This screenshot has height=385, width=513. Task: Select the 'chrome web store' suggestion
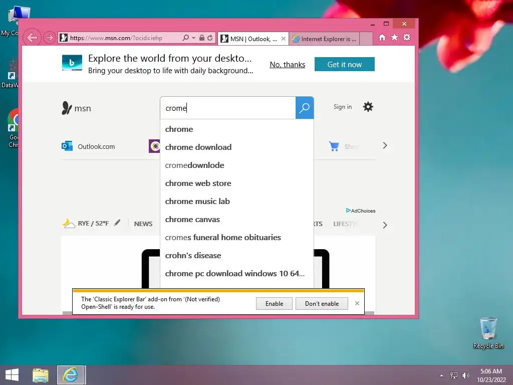tap(237, 183)
